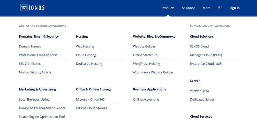Screen dimensions: 257x123
Task: Click the Cloud Services heading
Action: (x=201, y=117)
